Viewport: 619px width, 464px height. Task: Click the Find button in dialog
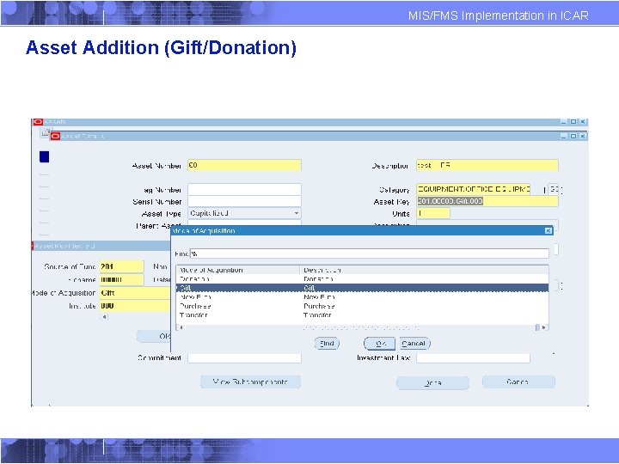327,344
